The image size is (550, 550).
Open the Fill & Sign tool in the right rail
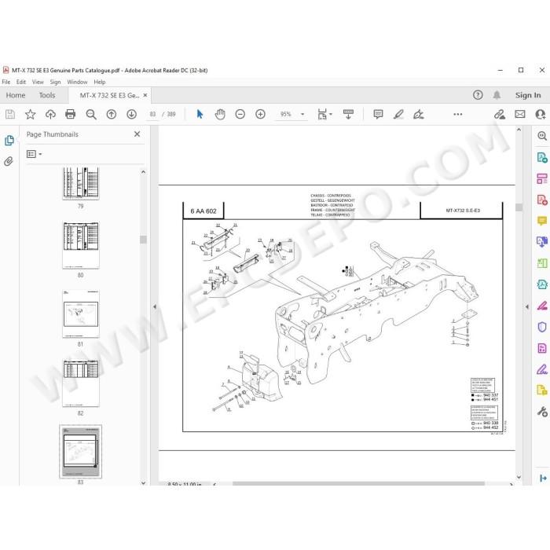click(542, 369)
